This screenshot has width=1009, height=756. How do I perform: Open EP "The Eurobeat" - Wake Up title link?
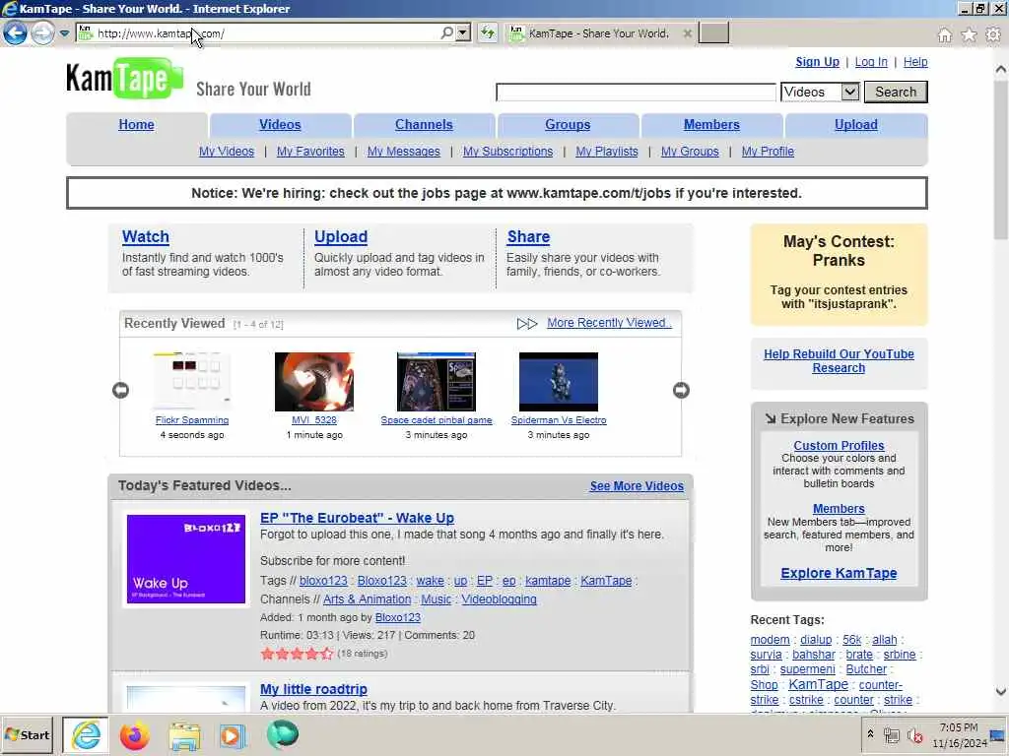click(357, 518)
